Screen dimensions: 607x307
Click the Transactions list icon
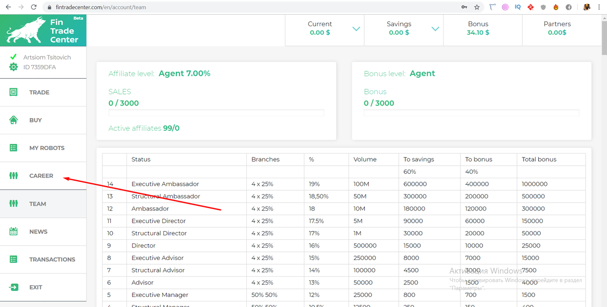coord(13,259)
